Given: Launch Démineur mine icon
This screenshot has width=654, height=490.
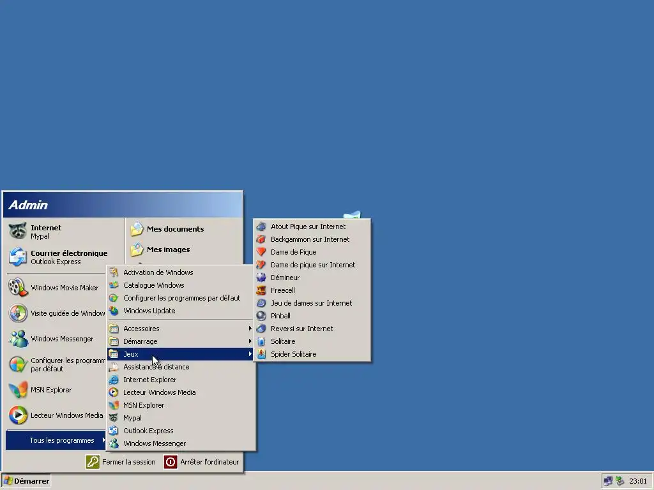Looking at the screenshot, I should pos(261,278).
